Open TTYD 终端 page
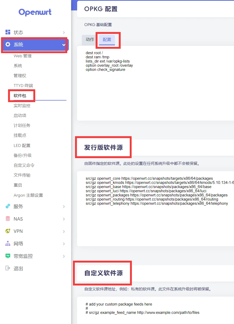Image resolution: width=234 pixels, height=324 pixels. coord(23,86)
